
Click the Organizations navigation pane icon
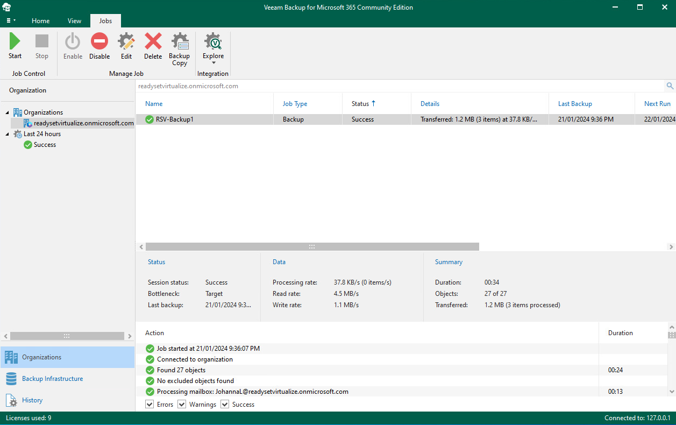[11, 357]
